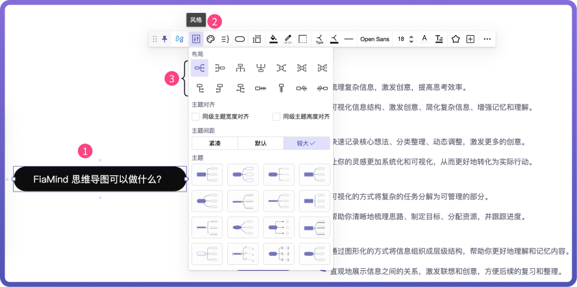Select the downward org-chart layout icon
The height and width of the screenshot is (287, 577).
click(x=240, y=68)
